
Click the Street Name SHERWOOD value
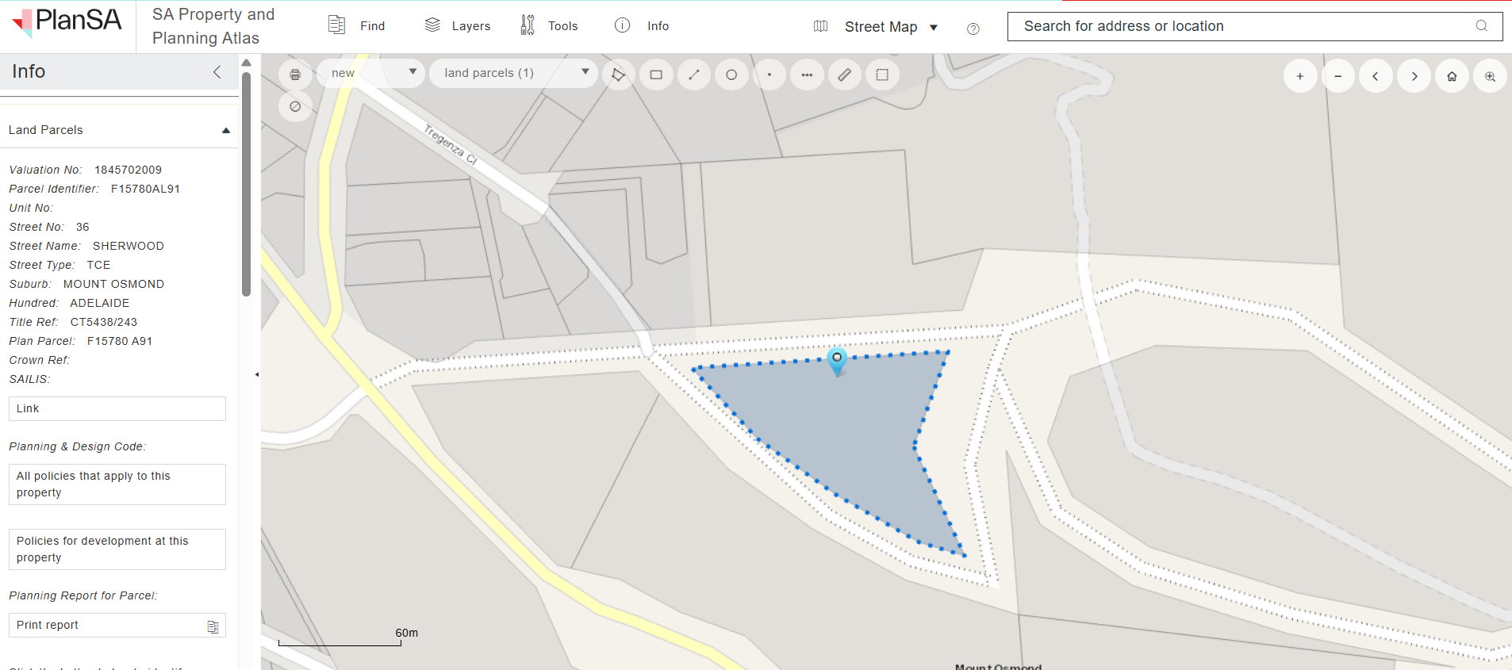coord(129,246)
